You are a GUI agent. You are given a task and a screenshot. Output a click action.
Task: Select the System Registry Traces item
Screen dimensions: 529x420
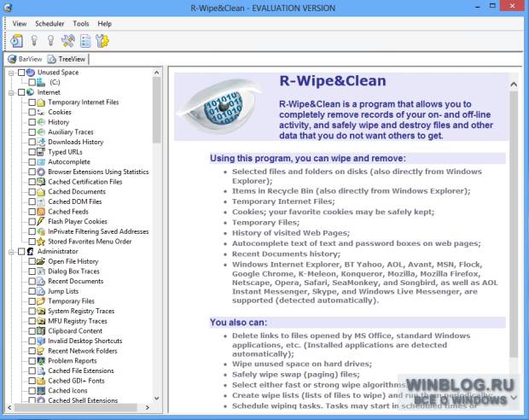[x=81, y=311]
